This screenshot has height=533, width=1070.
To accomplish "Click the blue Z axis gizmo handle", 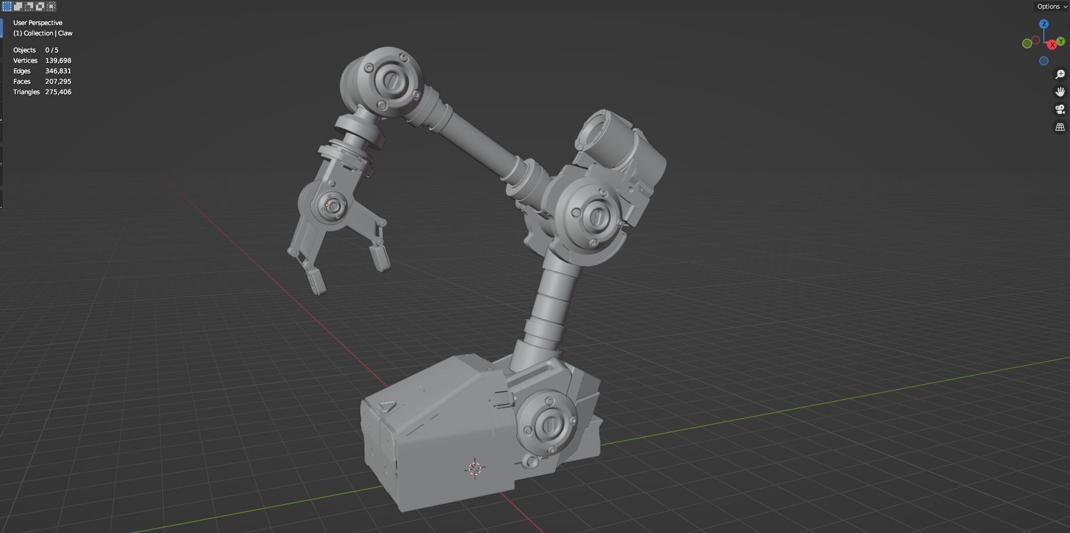I will coord(1044,24).
